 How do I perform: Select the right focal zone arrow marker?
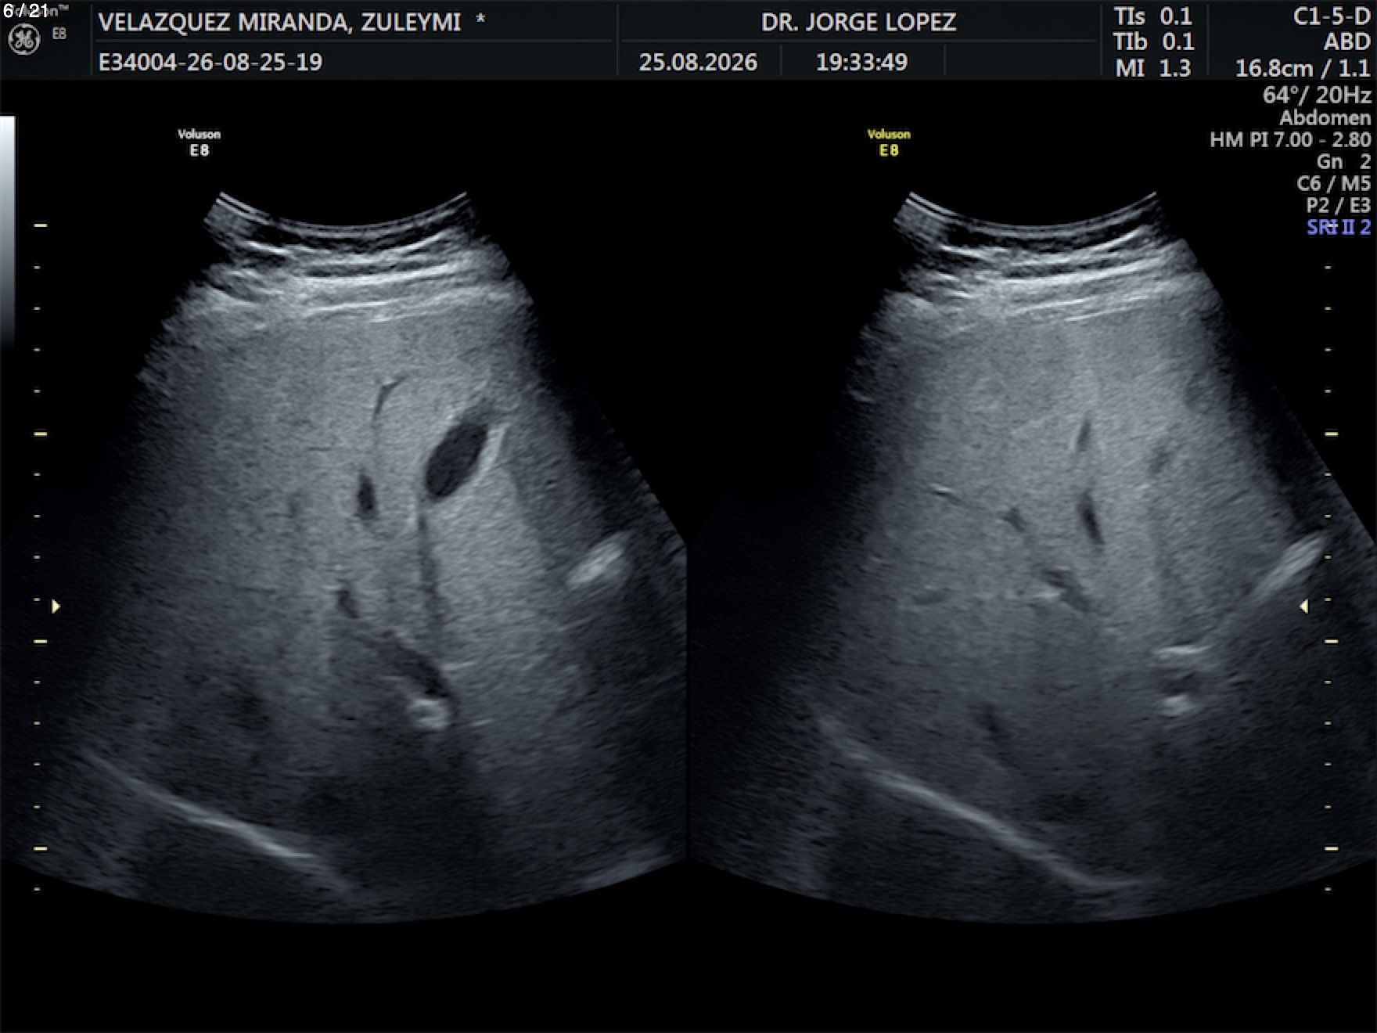point(1303,606)
